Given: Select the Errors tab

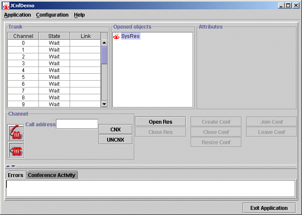Looking at the screenshot, I should pos(15,175).
